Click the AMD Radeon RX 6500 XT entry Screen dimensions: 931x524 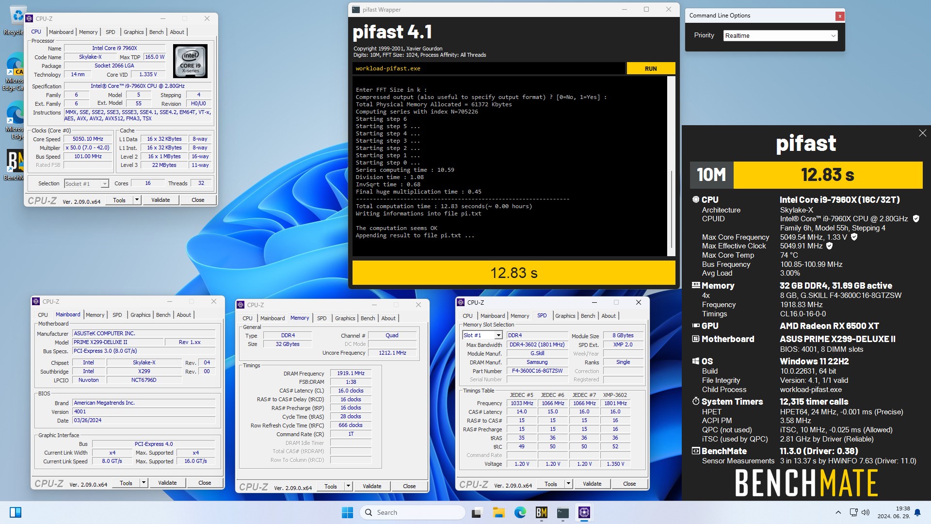829,326
